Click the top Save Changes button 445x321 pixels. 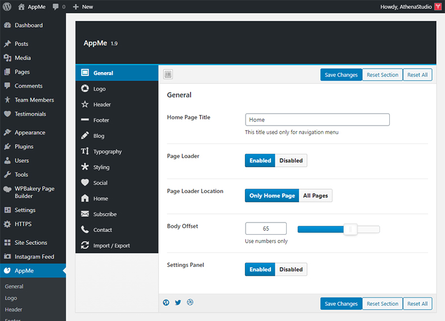pos(341,75)
